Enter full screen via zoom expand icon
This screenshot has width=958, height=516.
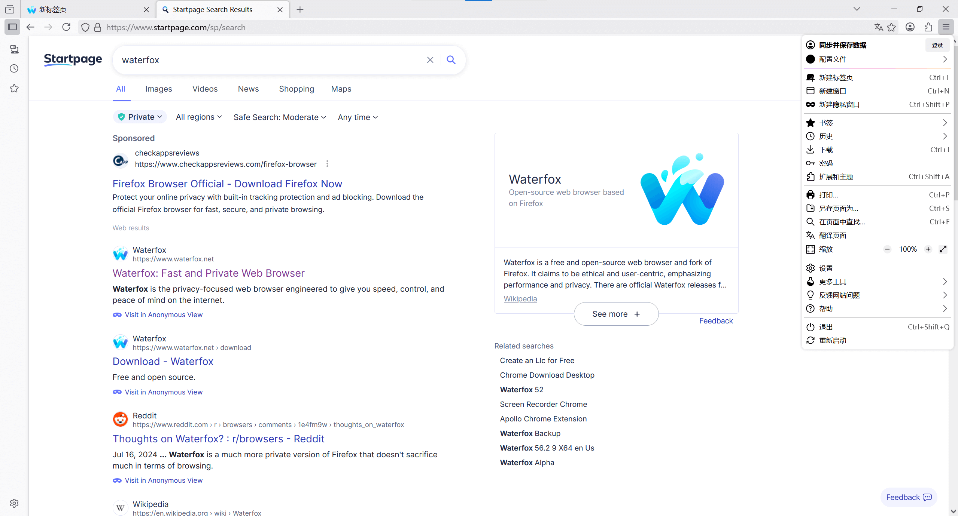pyautogui.click(x=943, y=249)
